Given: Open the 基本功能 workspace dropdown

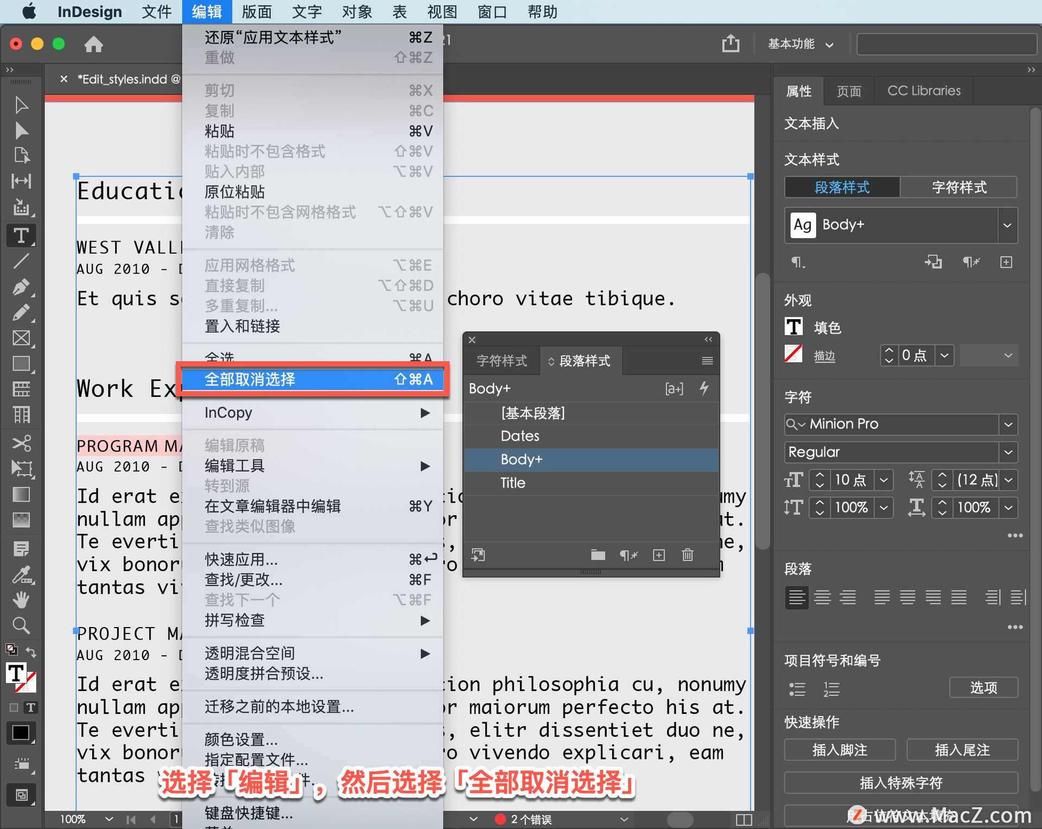Looking at the screenshot, I should tap(800, 44).
